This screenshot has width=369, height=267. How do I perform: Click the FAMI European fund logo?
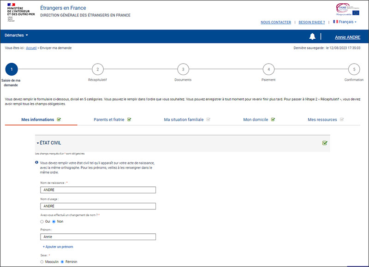click(349, 9)
